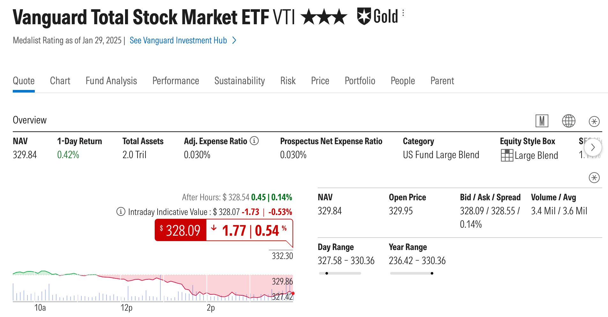Open the See Vanguard Investment Hub link
The image size is (608, 317).
pos(178,41)
